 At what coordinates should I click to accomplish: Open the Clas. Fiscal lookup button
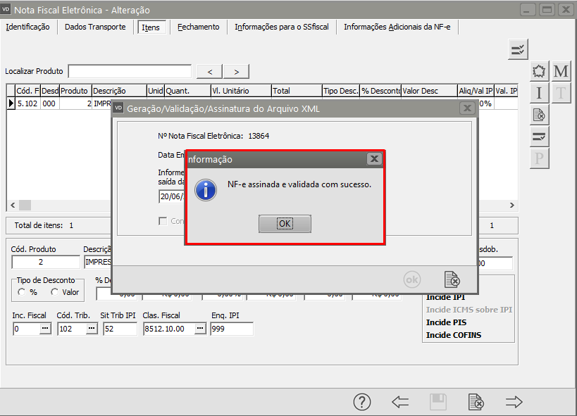[x=200, y=328]
